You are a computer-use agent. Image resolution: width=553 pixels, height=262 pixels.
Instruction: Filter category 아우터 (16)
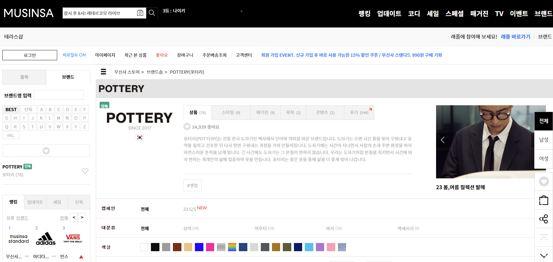pos(264,228)
